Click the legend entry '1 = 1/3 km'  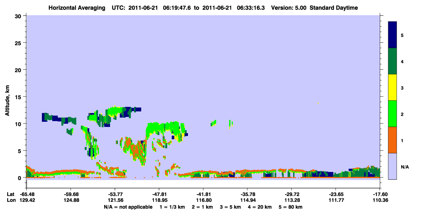coord(172,207)
